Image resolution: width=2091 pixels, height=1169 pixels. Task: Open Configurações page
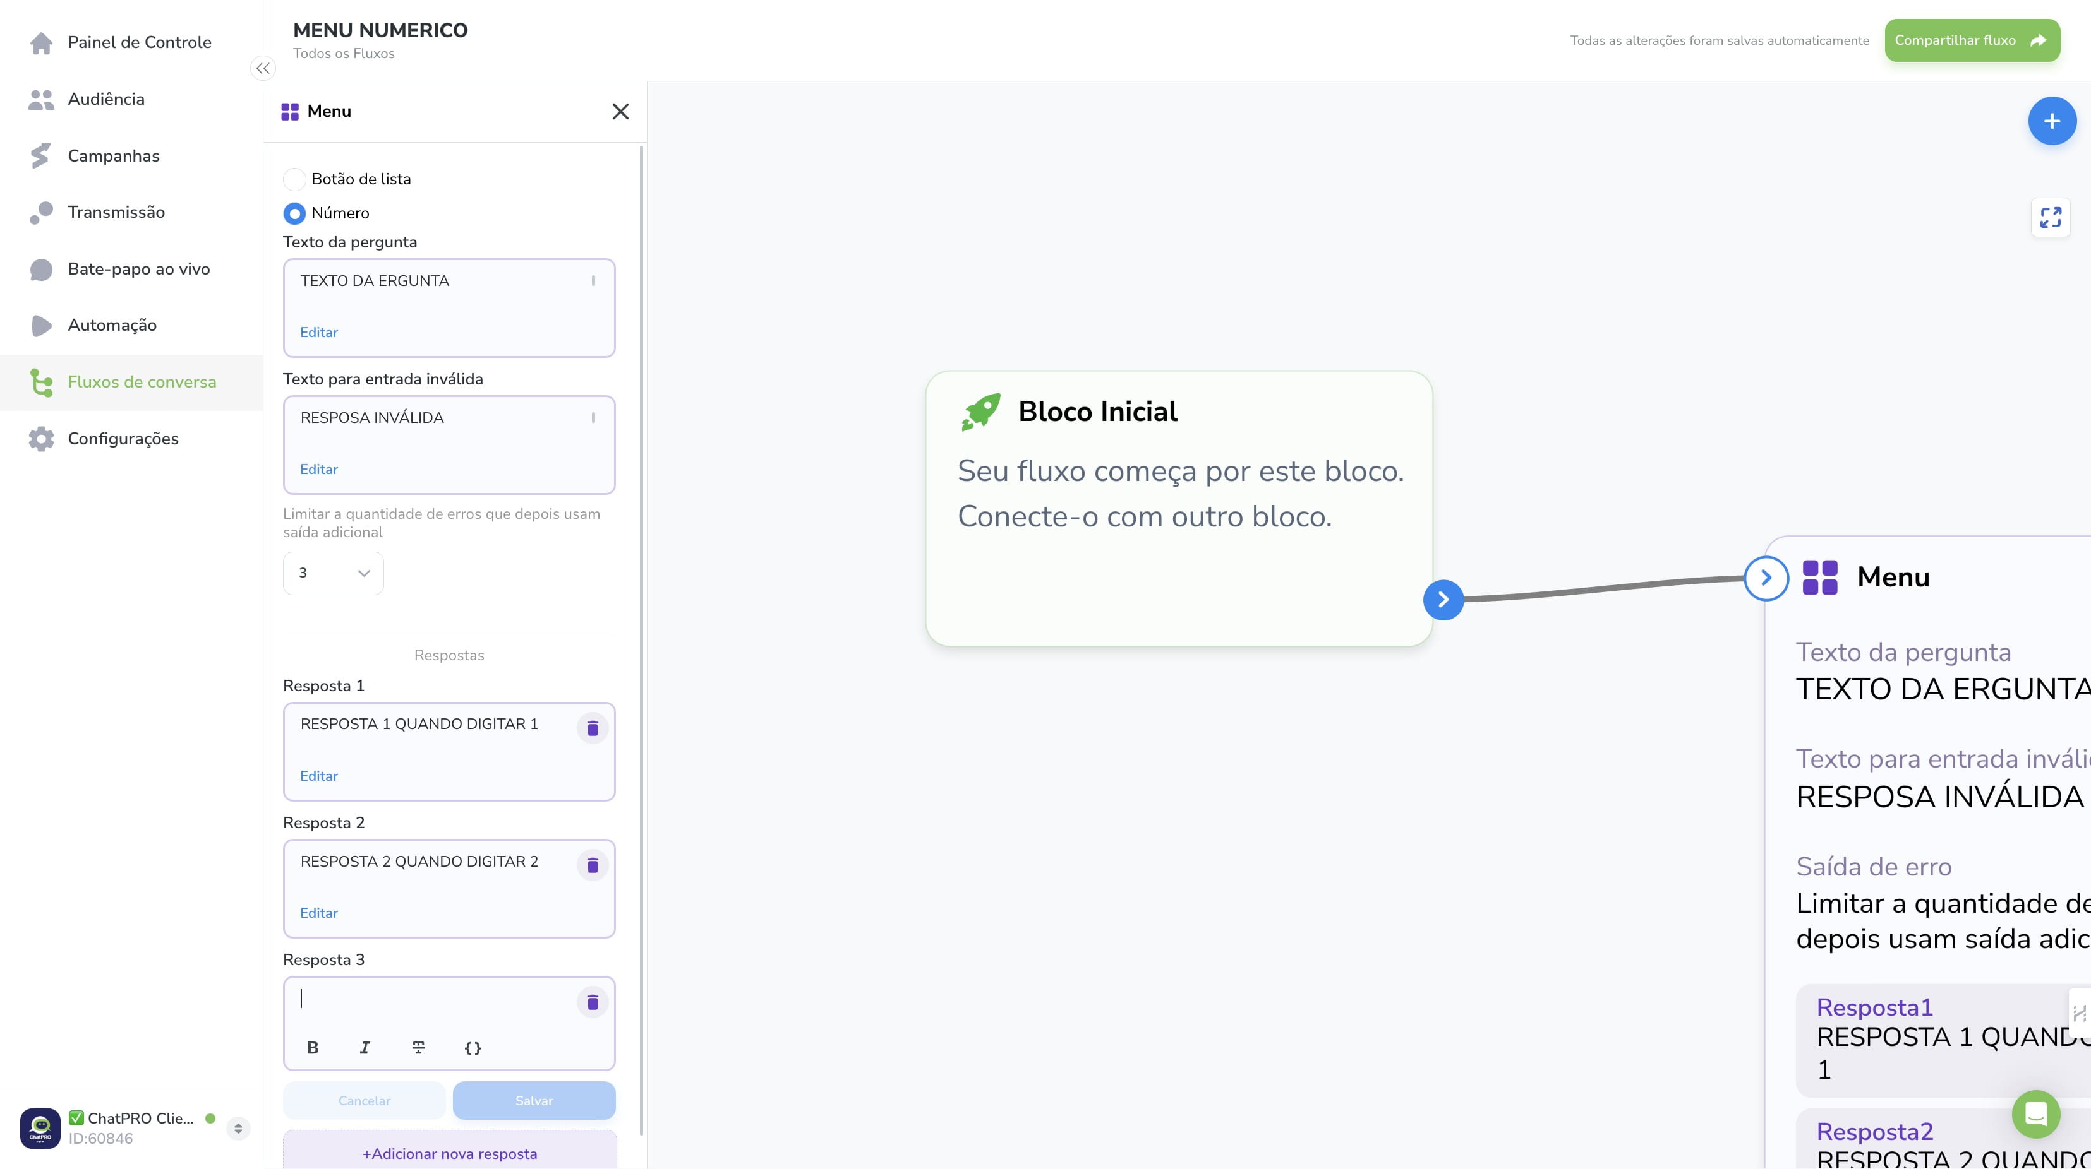pos(123,439)
